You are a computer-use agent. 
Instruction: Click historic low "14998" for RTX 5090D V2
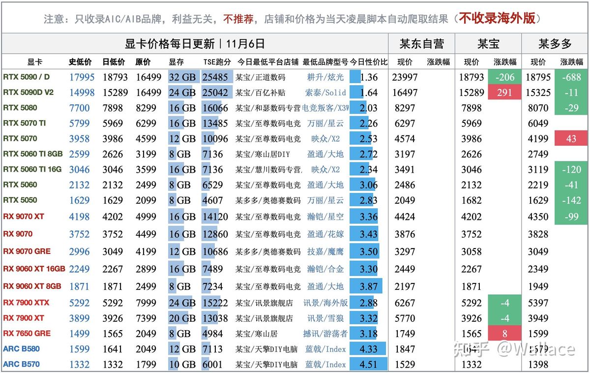coord(82,93)
